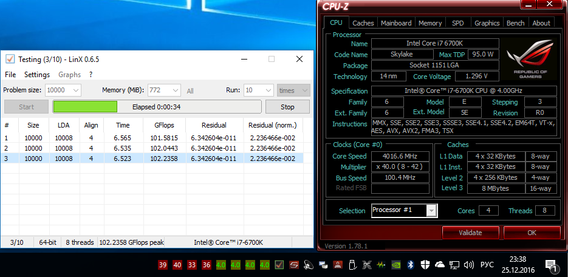Open LinX Settings menu
Screen dimensions: 568x277
(37, 75)
